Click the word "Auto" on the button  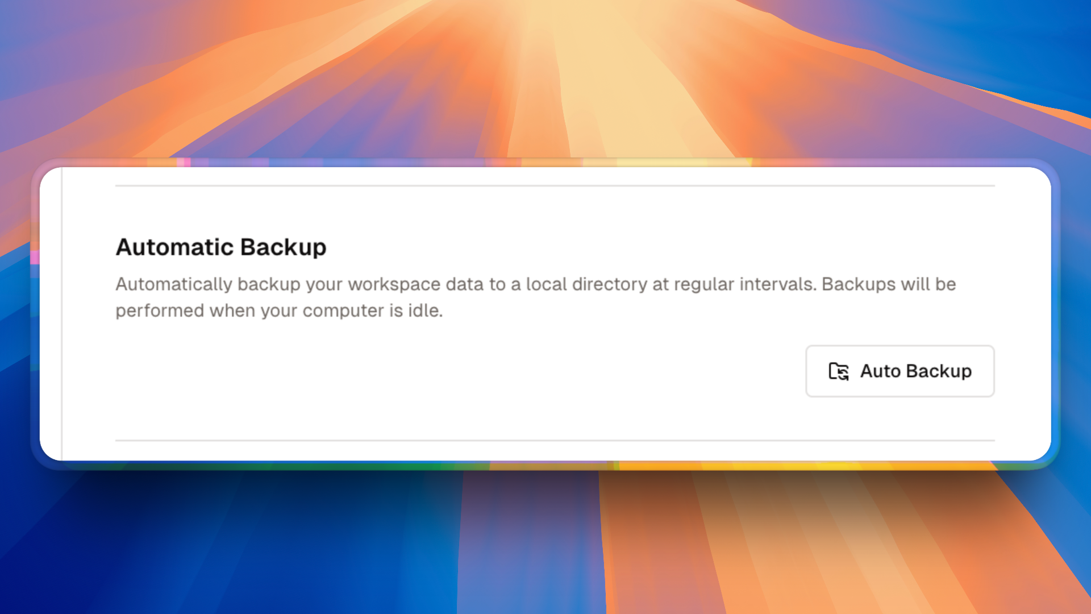point(880,371)
